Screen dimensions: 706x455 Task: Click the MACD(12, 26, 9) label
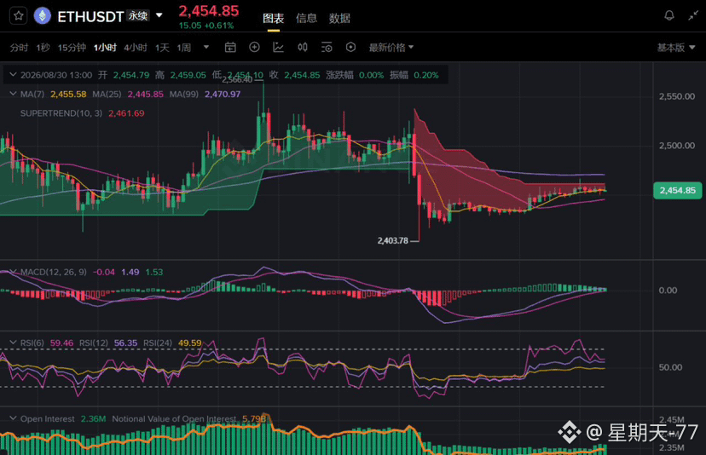[54, 273]
